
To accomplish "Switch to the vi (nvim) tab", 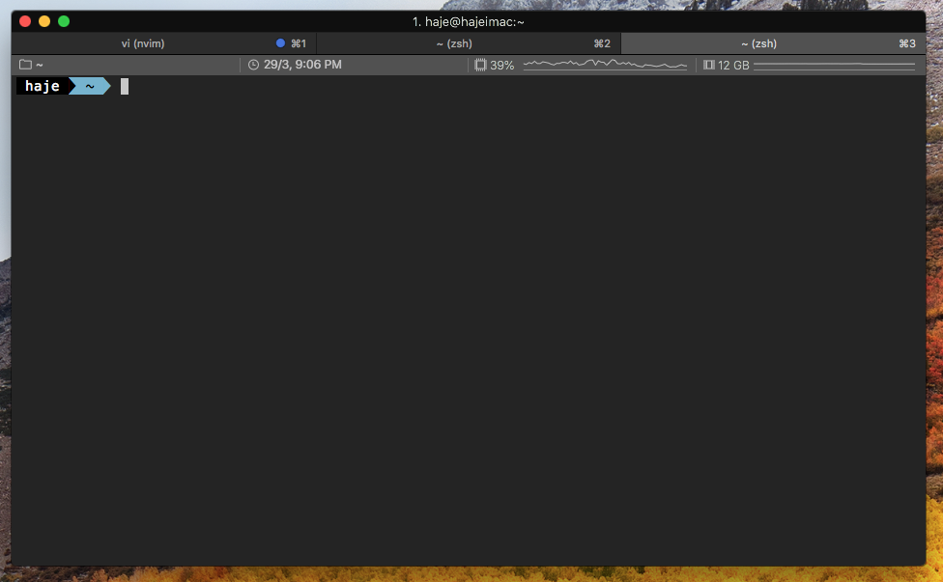I will 142,43.
